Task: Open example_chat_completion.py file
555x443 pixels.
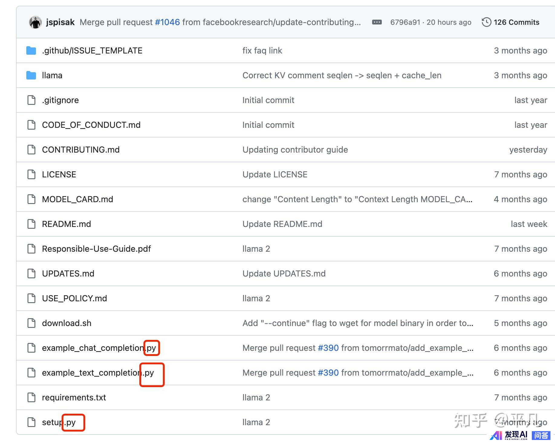Action: pos(99,348)
